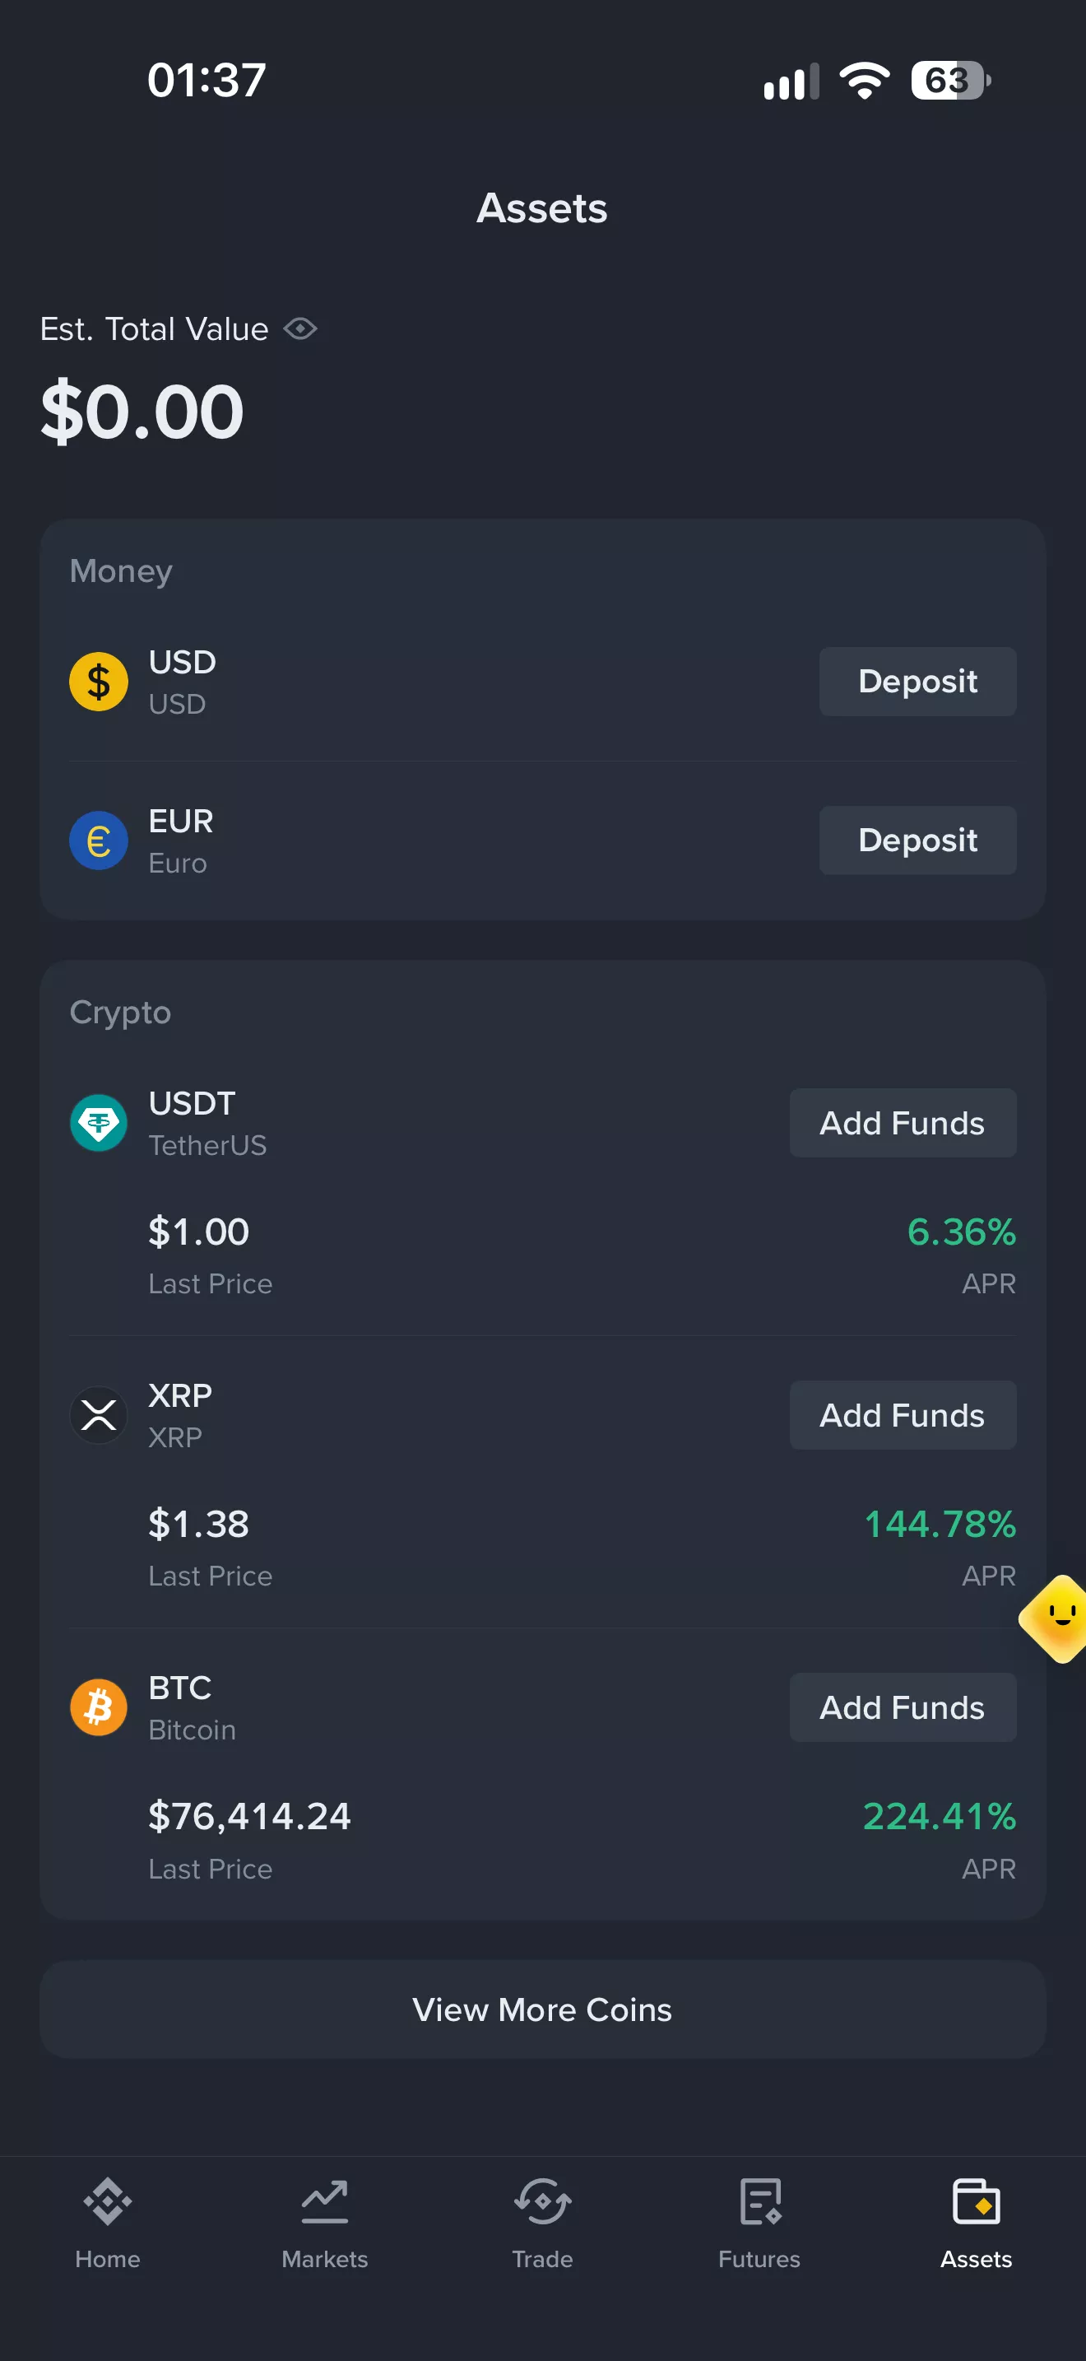Open the yellow smiley assistant widget
This screenshot has height=2361, width=1086.
click(x=1055, y=1618)
